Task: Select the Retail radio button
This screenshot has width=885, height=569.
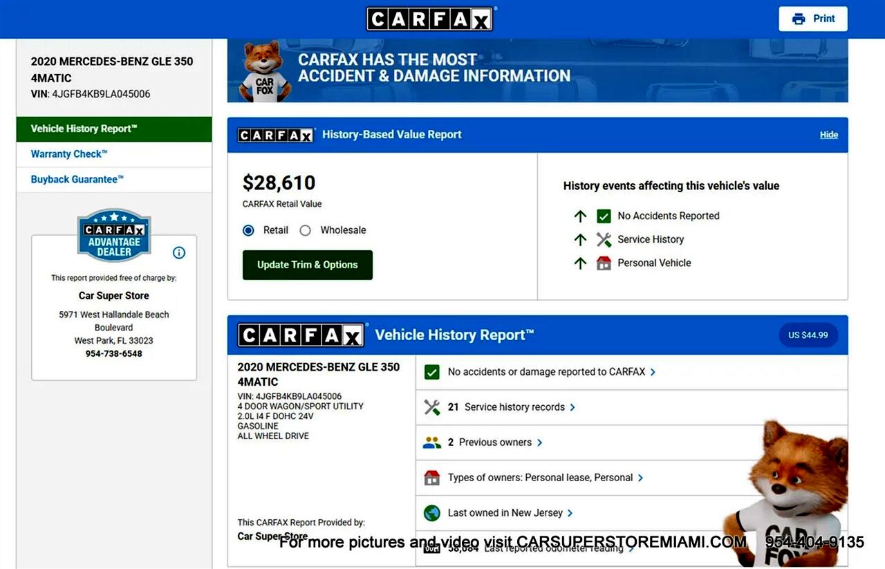Action: click(x=249, y=230)
